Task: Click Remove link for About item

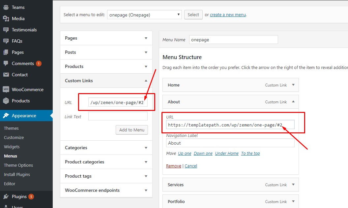Action: click(173, 166)
